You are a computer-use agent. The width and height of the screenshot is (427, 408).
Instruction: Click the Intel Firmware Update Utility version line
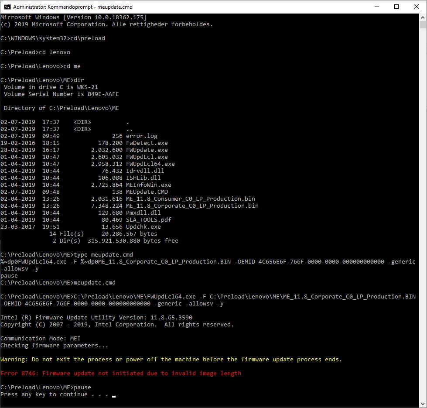(96, 318)
